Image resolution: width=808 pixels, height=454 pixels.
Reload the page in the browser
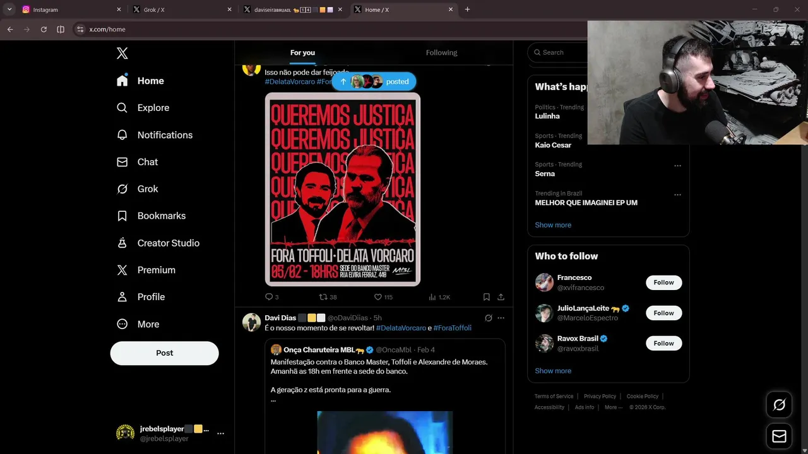point(44,29)
